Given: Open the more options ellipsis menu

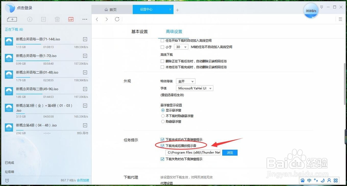Looking at the screenshot, I should pos(85,19).
